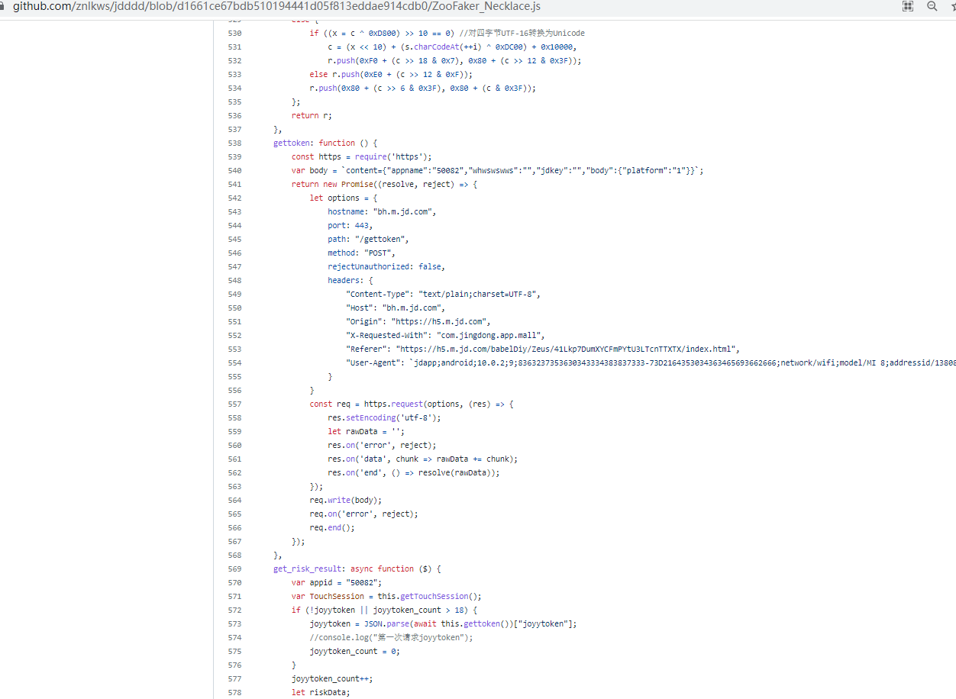Image resolution: width=956 pixels, height=699 pixels.
Task: Jump to line number 554
Action: (x=234, y=362)
